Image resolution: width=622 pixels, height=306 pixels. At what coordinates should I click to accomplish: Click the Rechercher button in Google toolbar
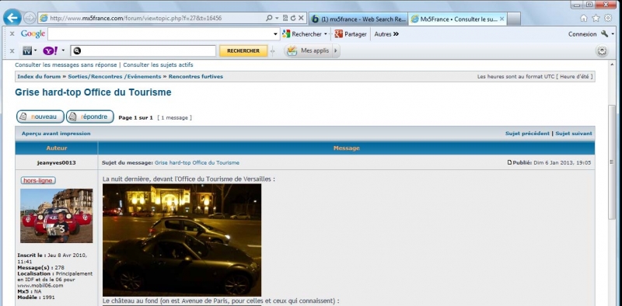(302, 34)
